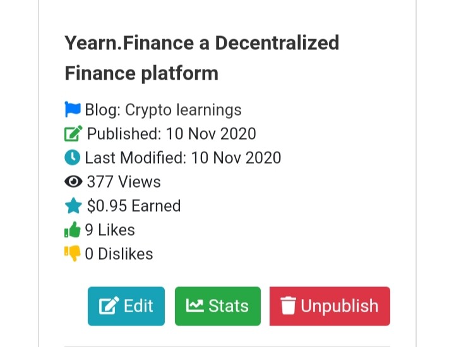This screenshot has width=454, height=347.
Task: Click the teal star earned icon
Action: [73, 205]
